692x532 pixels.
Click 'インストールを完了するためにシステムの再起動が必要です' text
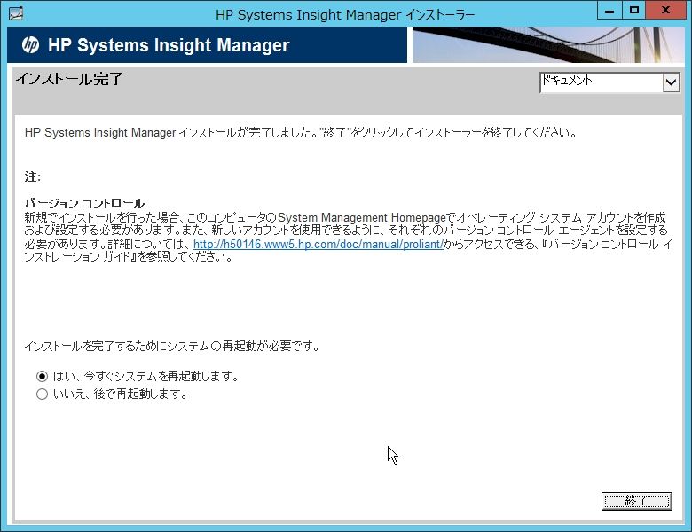coord(172,347)
